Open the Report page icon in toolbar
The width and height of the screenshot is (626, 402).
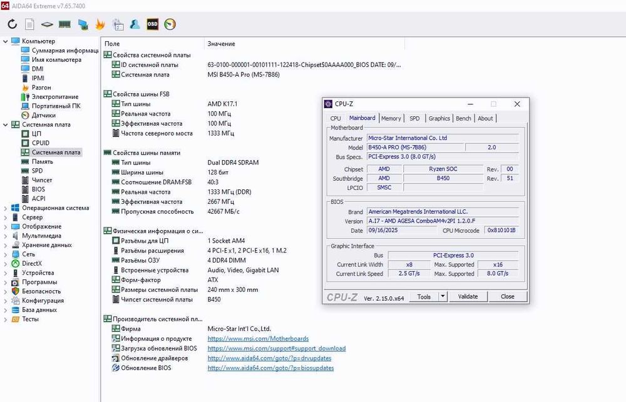pyautogui.click(x=29, y=24)
